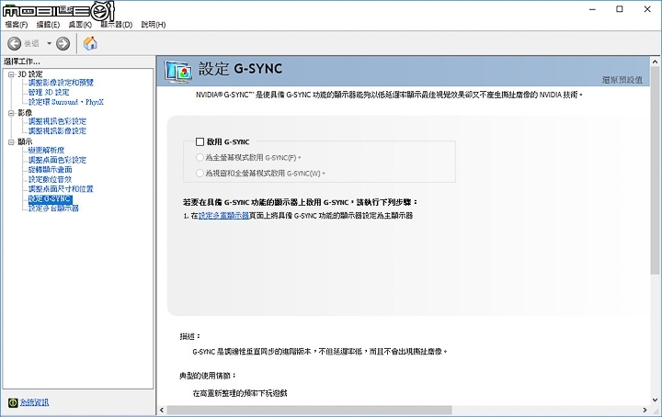Select 管理 3D 設定 in the tree
Screen dimensions: 662x417
(49, 93)
